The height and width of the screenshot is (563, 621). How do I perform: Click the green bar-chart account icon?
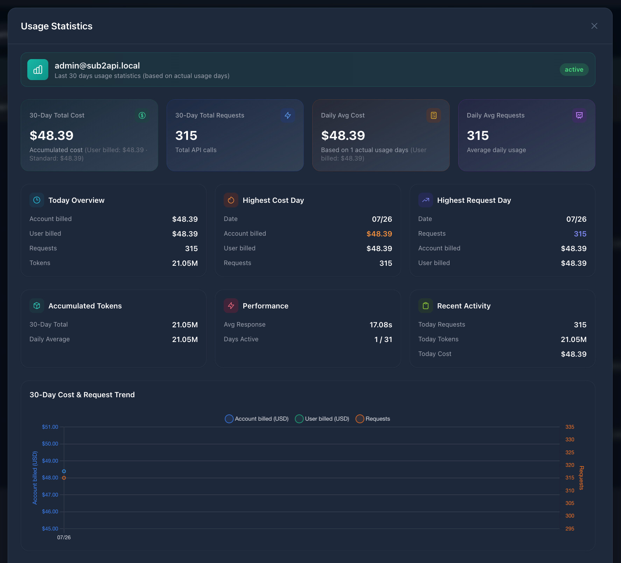click(38, 70)
